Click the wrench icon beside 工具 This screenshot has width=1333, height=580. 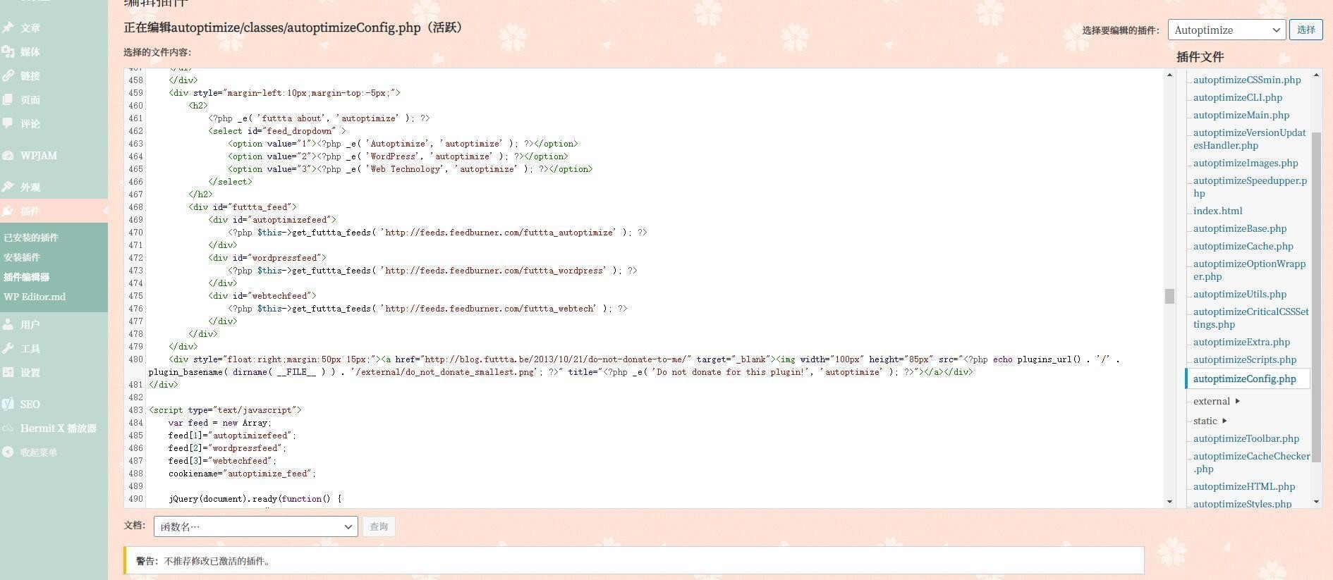[x=8, y=348]
